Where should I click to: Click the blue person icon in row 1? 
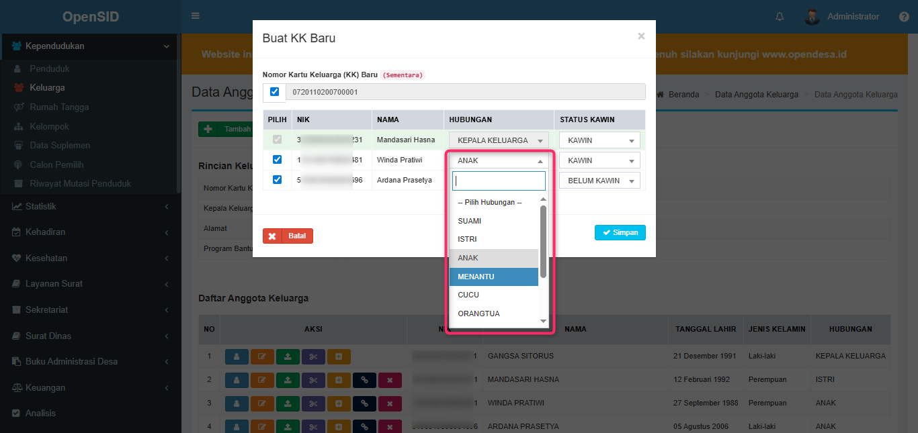coord(236,356)
